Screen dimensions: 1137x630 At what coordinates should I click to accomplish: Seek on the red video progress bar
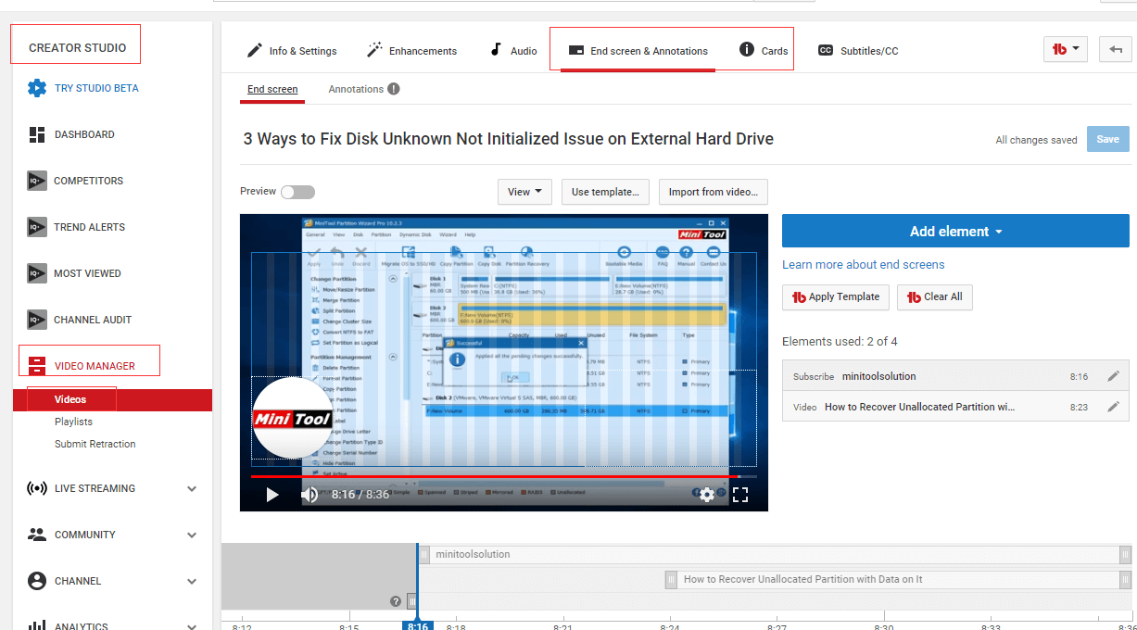tap(503, 476)
